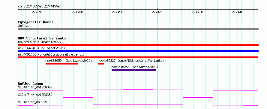Click the red bar of nsv5899785
This screenshot has height=109, width=267.
(x=138, y=45)
